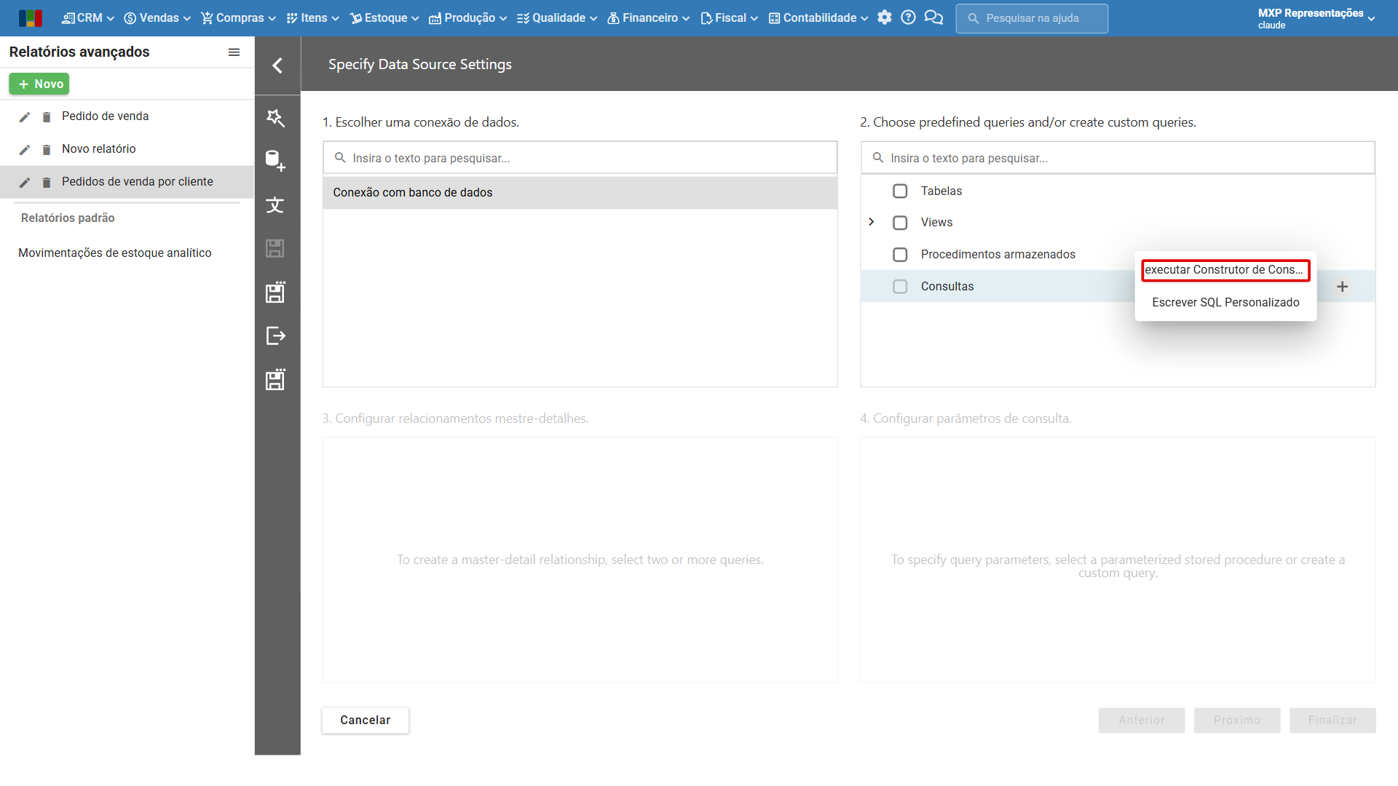Check the Procedimentos armazenados checkbox
The width and height of the screenshot is (1398, 786).
(x=900, y=255)
